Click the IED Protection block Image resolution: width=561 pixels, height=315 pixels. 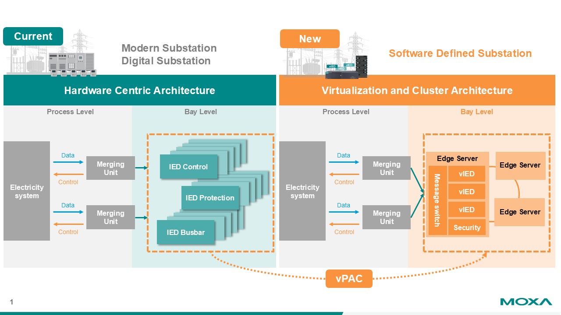(x=210, y=198)
